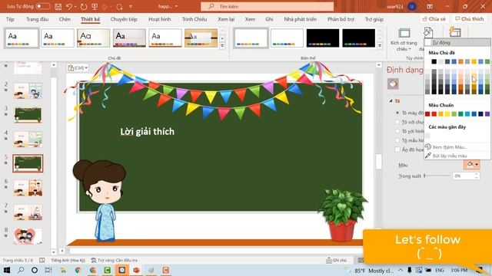The width and height of the screenshot is (492, 276).
Task: Select the second fill radio Tô với chuyển màu
Action: point(397,122)
